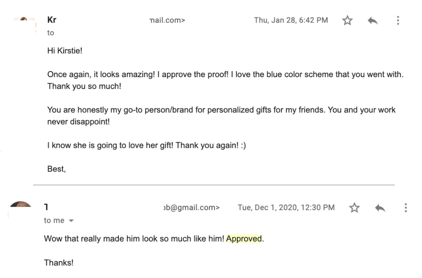The height and width of the screenshot is (278, 422).
Task: Open more options for Jan 28 email
Action: coord(398,20)
